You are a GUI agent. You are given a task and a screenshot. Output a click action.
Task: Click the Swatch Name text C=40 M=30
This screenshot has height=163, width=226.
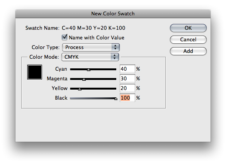(x=77, y=28)
